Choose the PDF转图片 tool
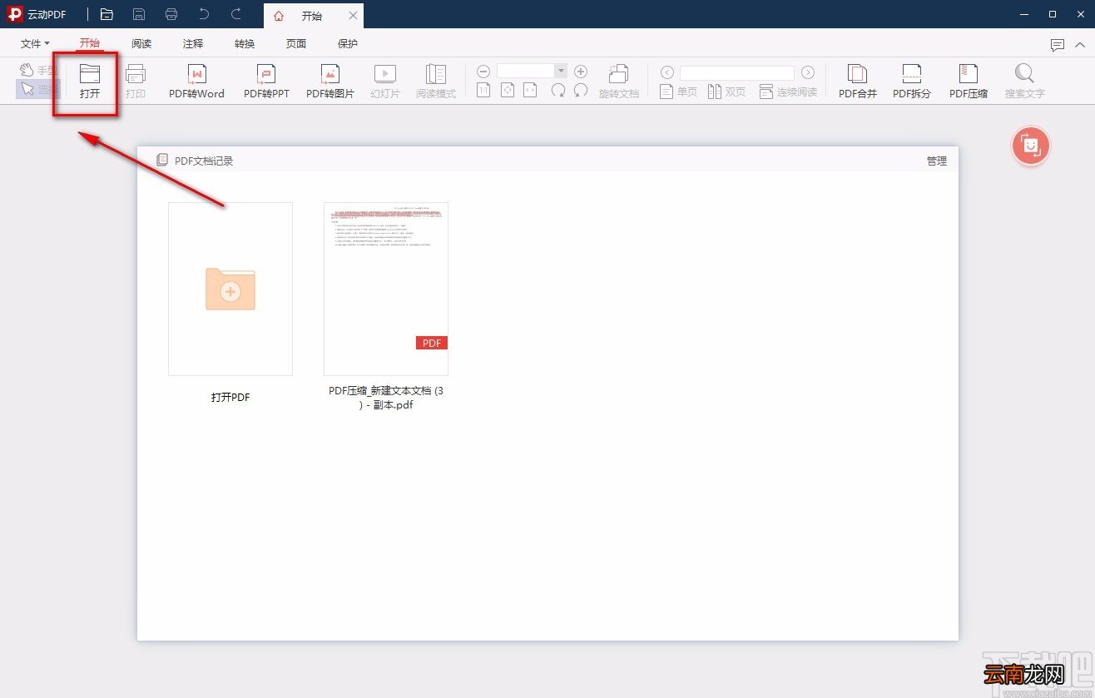Image resolution: width=1095 pixels, height=698 pixels. (330, 82)
